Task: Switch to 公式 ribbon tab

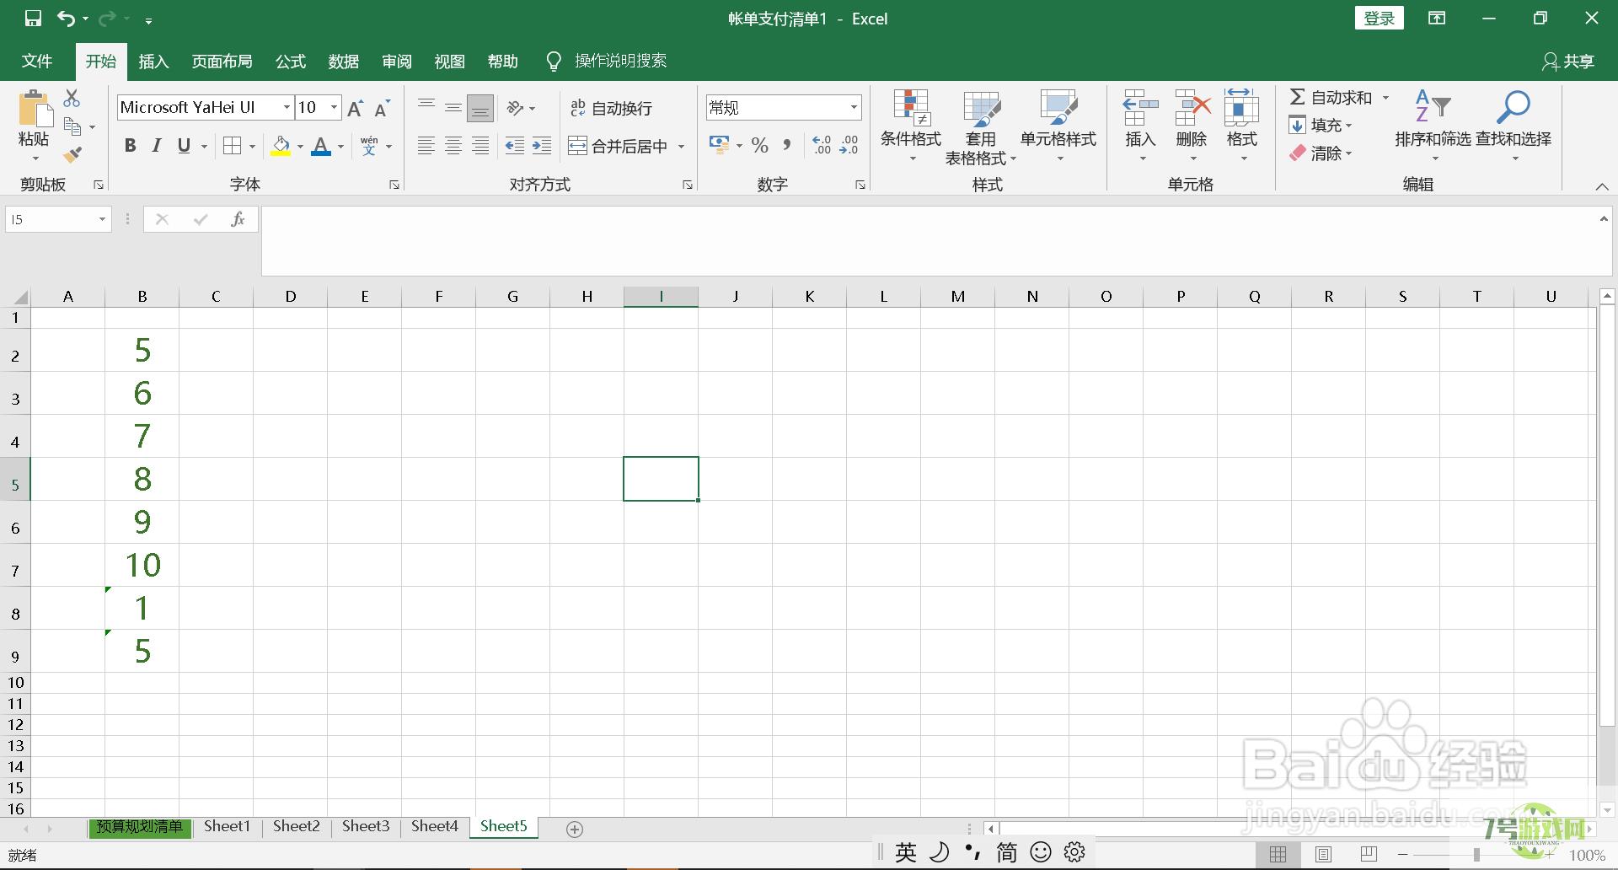Action: pos(291,61)
